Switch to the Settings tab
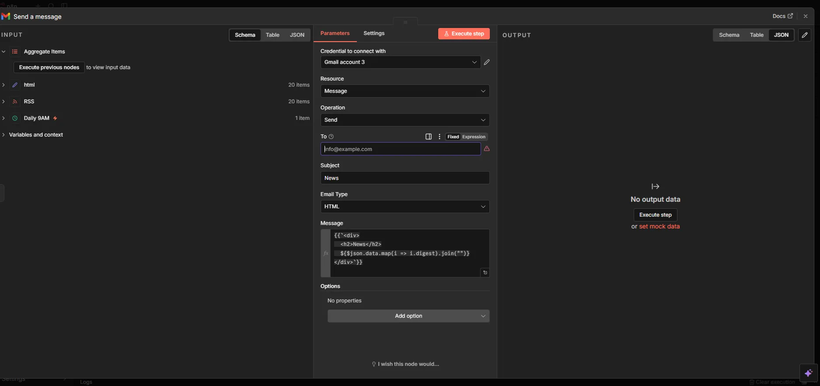 374,33
